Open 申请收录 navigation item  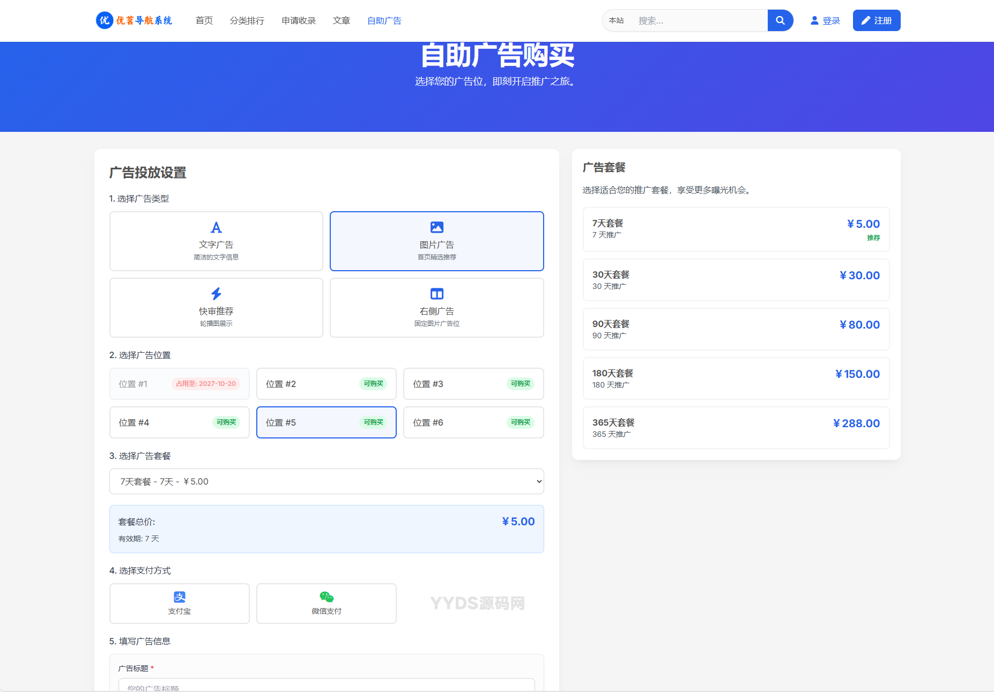coord(299,20)
